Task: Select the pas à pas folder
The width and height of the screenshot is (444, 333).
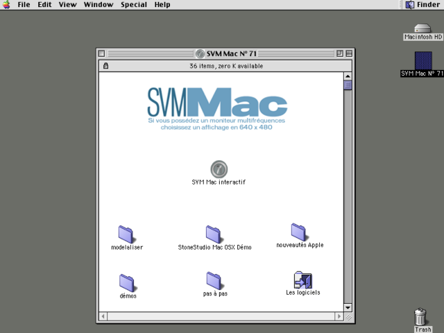Action: click(x=214, y=280)
